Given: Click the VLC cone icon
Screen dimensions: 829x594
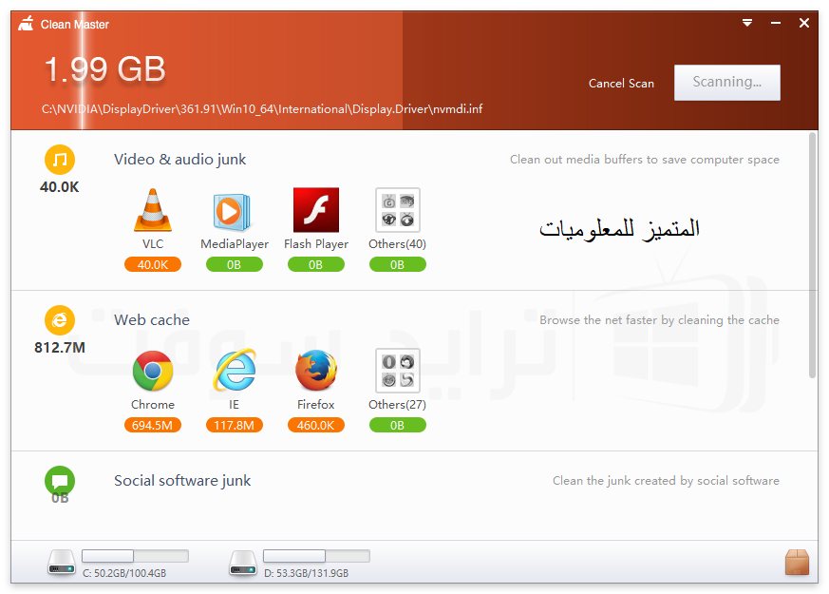Looking at the screenshot, I should [x=153, y=211].
